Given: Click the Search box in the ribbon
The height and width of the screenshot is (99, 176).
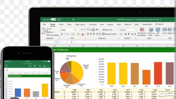Looking at the screenshot, I should click(x=159, y=24).
